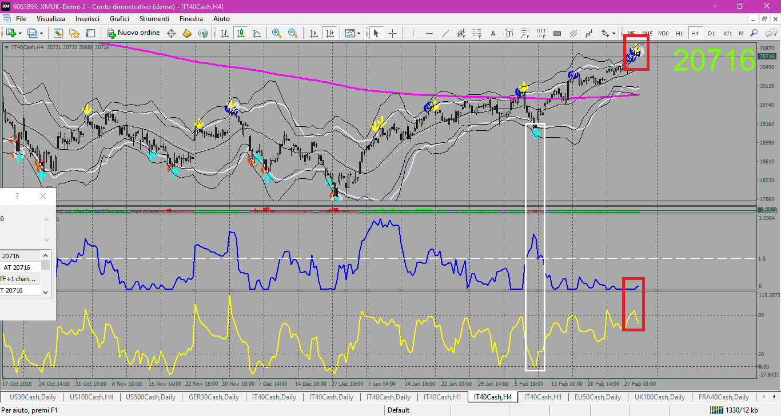
Task: Open the Inserisci menu
Action: pyautogui.click(x=87, y=19)
